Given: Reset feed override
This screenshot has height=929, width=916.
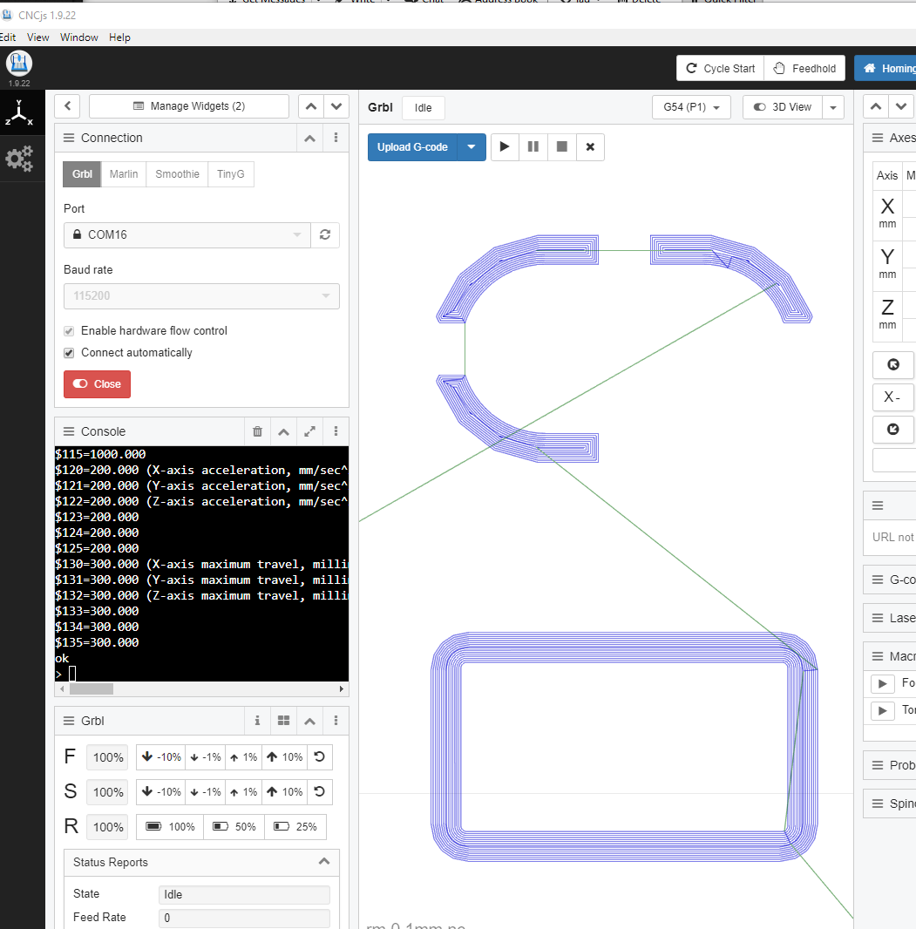Looking at the screenshot, I should click(319, 757).
